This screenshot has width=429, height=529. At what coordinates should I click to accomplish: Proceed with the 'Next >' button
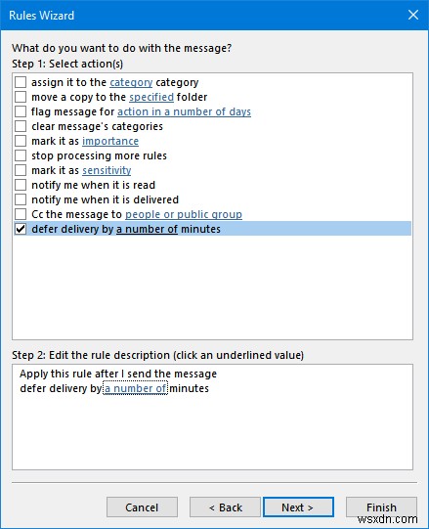pos(298,507)
